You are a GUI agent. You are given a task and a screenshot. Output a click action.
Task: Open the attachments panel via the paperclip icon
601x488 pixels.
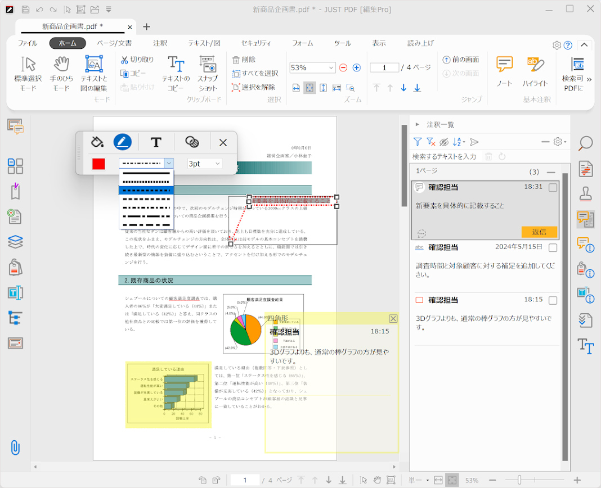15,449
